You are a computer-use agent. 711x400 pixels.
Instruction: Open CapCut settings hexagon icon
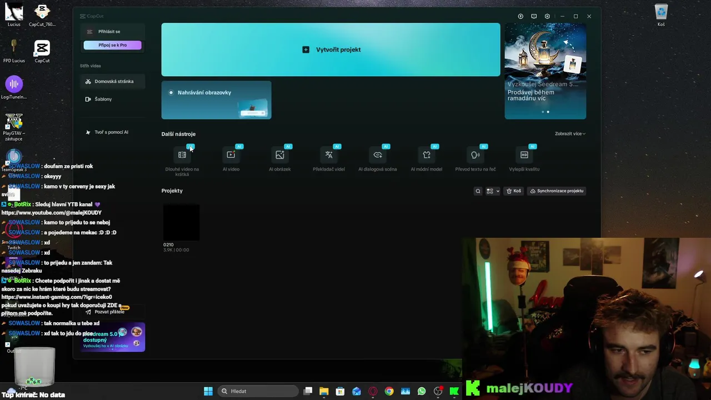coord(547,17)
